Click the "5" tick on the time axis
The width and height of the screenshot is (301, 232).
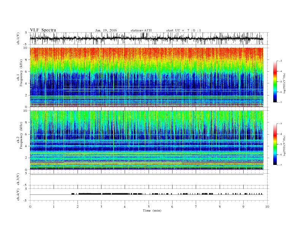point(149,207)
